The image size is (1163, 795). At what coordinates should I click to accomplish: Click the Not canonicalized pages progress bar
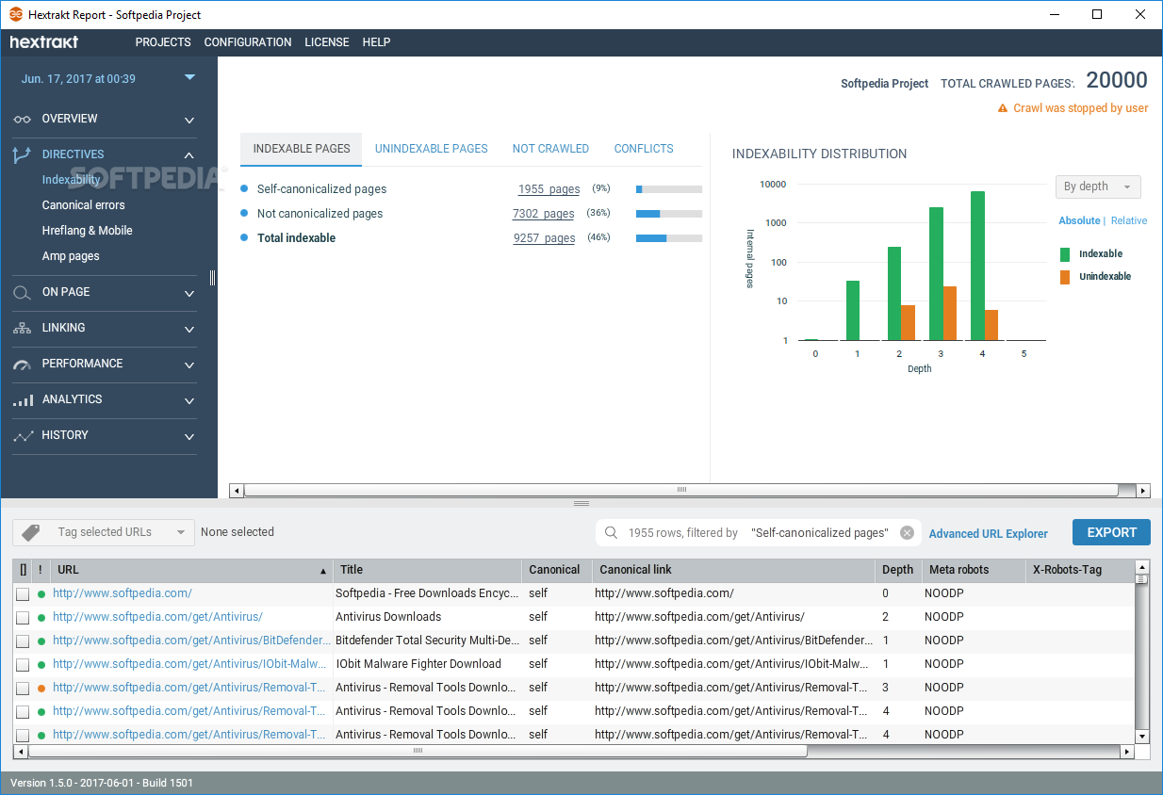click(x=669, y=214)
